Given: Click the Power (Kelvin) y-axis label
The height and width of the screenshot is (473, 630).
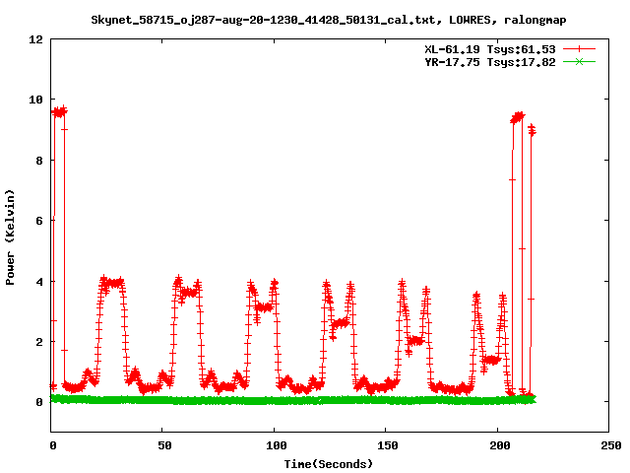Looking at the screenshot, I should pos(10,237).
